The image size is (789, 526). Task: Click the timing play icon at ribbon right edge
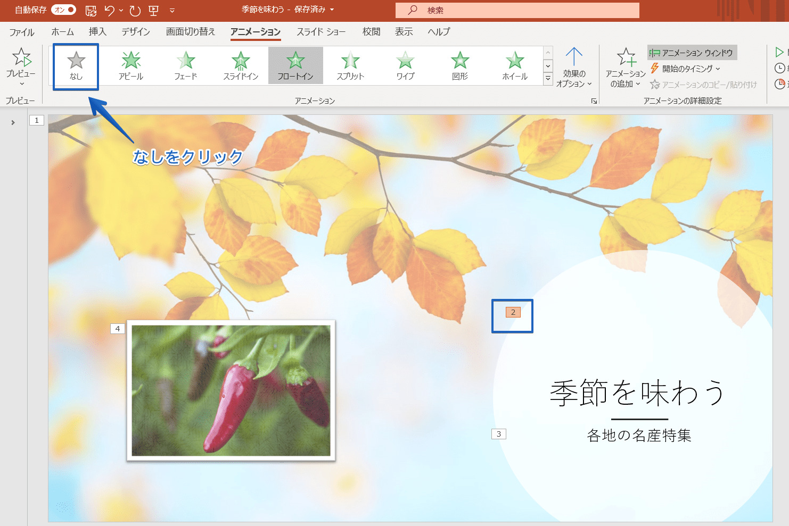pyautogui.click(x=779, y=52)
